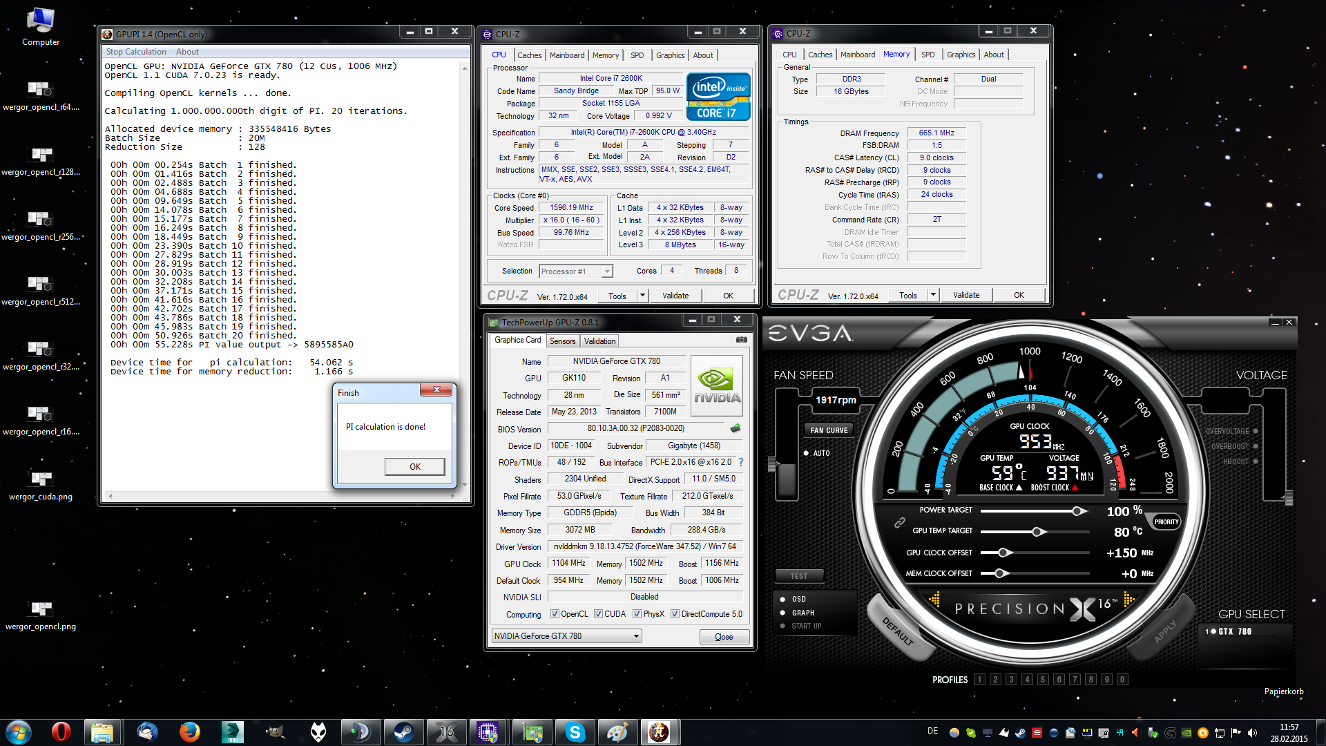The image size is (1326, 746).
Task: Open Steam from the taskbar
Action: [403, 732]
